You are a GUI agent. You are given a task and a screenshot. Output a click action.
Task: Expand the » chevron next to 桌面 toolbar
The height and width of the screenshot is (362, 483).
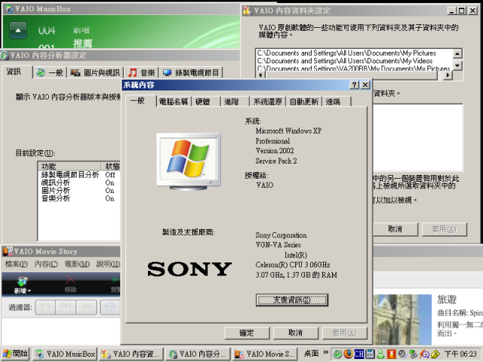325,352
